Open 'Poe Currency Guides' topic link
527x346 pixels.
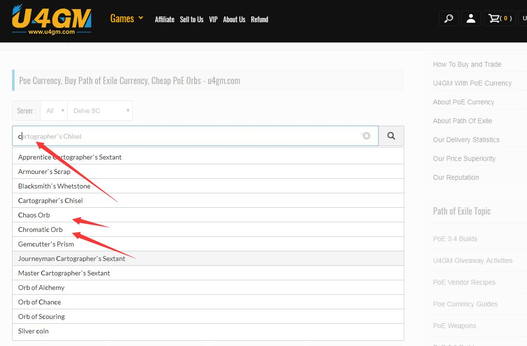click(465, 304)
